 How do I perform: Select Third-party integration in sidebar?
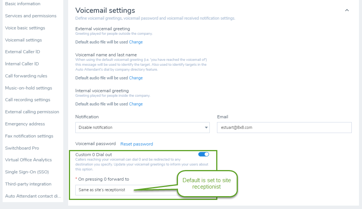(28, 184)
